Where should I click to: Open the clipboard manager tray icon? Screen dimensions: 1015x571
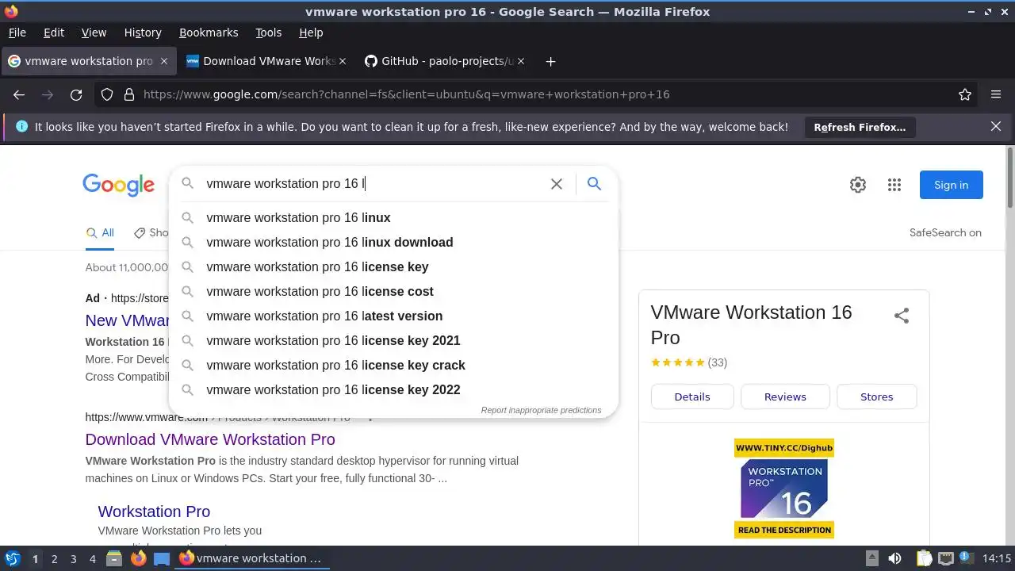[923, 558]
